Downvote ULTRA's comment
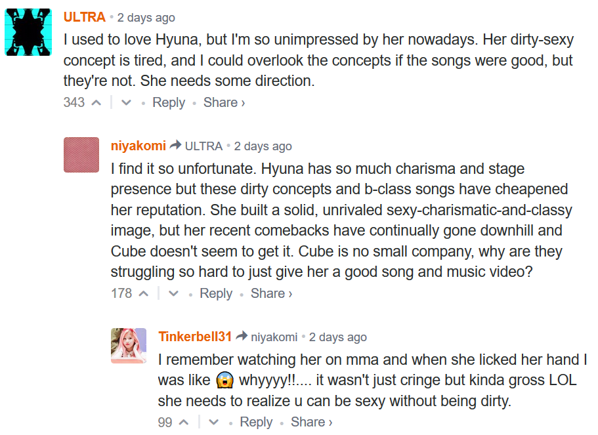Image resolution: width=598 pixels, height=435 pixels. click(x=126, y=103)
